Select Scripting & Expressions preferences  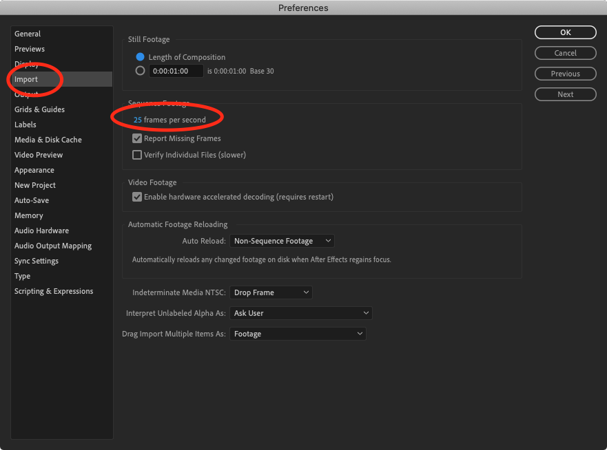pyautogui.click(x=54, y=290)
